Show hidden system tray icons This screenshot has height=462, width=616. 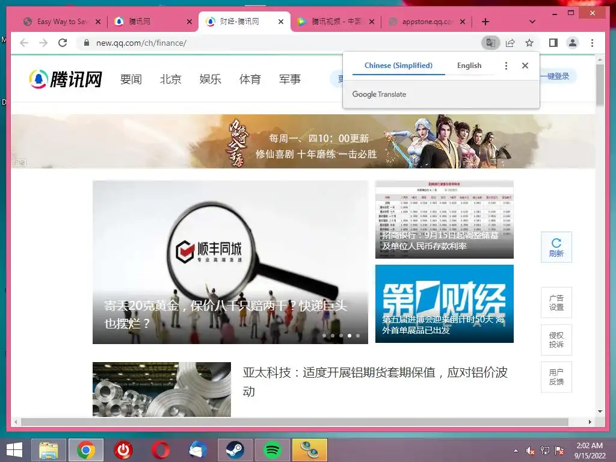pos(516,451)
